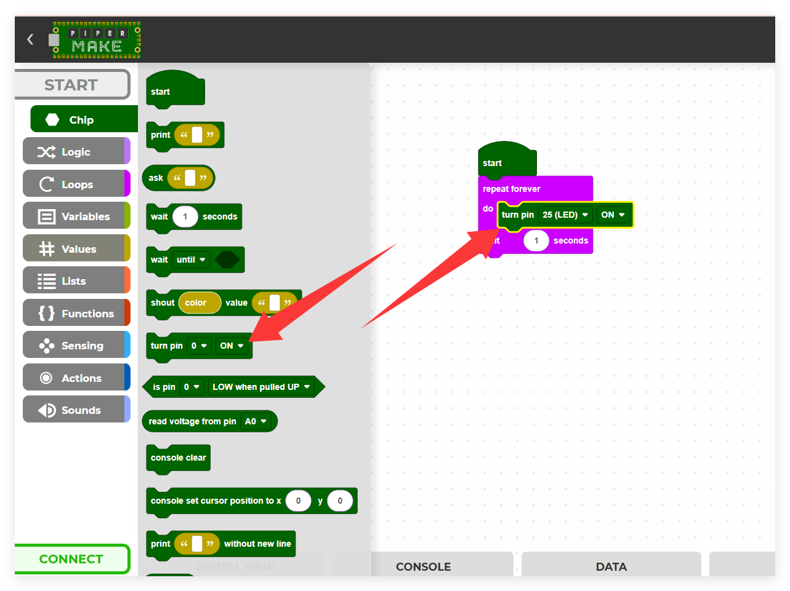Open pin dropdown in is pin block
This screenshot has width=790, height=591.
(x=191, y=387)
